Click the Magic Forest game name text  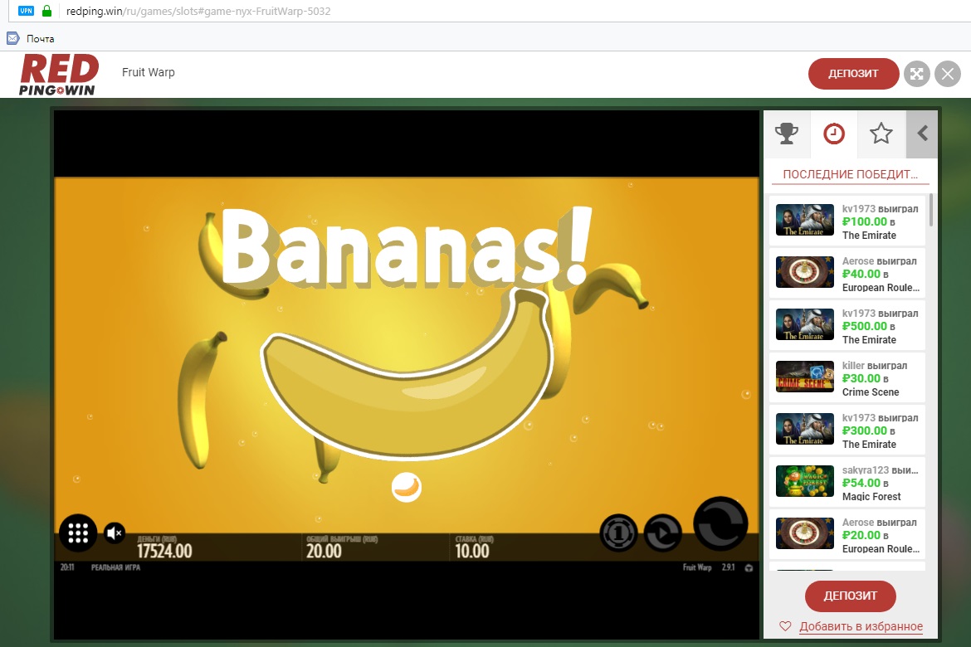tap(871, 497)
